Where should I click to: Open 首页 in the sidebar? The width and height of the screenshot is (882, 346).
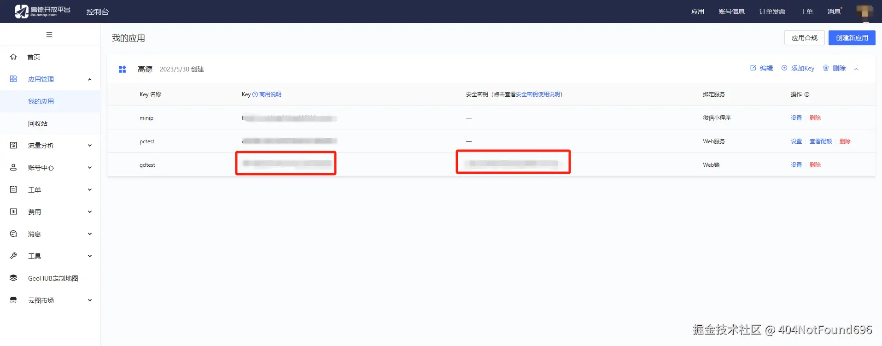[34, 57]
